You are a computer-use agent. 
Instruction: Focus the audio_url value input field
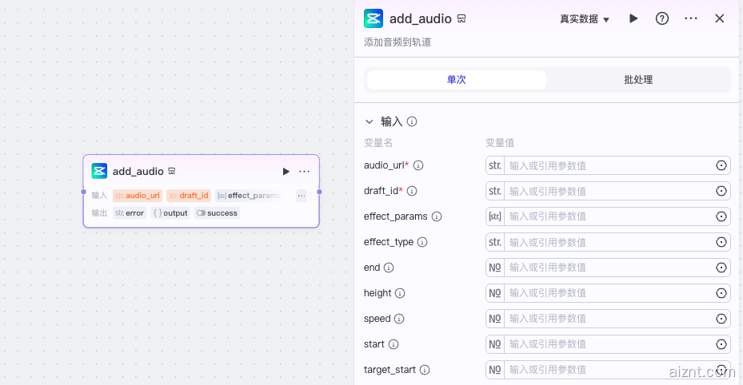[x=608, y=165]
